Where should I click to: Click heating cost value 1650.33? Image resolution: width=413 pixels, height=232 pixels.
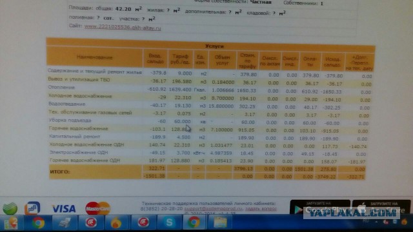click(247, 90)
